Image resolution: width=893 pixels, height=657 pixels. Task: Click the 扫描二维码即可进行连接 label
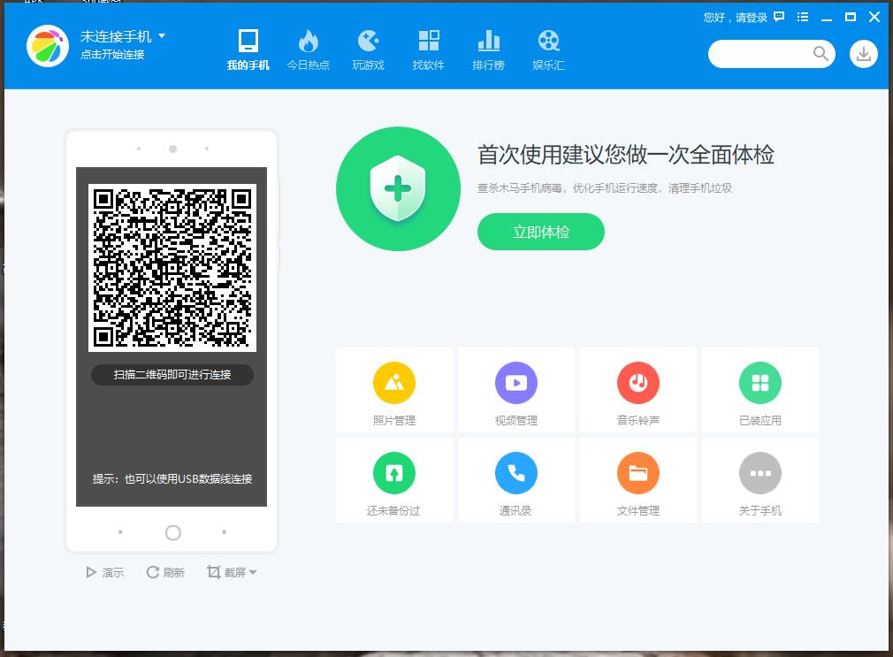pos(172,374)
